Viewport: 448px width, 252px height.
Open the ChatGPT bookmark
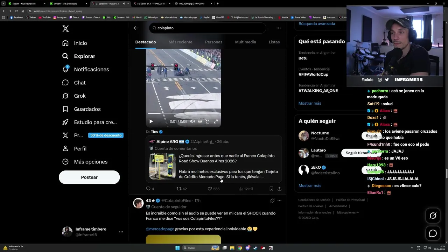pyautogui.click(x=218, y=17)
